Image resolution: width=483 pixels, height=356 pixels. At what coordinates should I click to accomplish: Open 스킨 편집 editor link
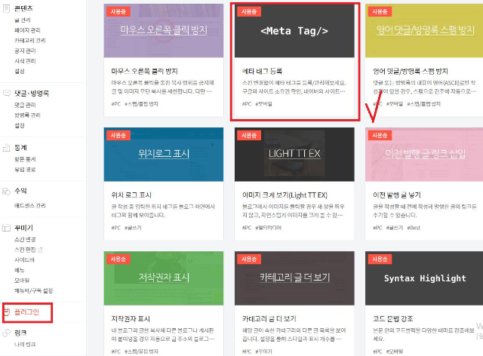click(25, 250)
